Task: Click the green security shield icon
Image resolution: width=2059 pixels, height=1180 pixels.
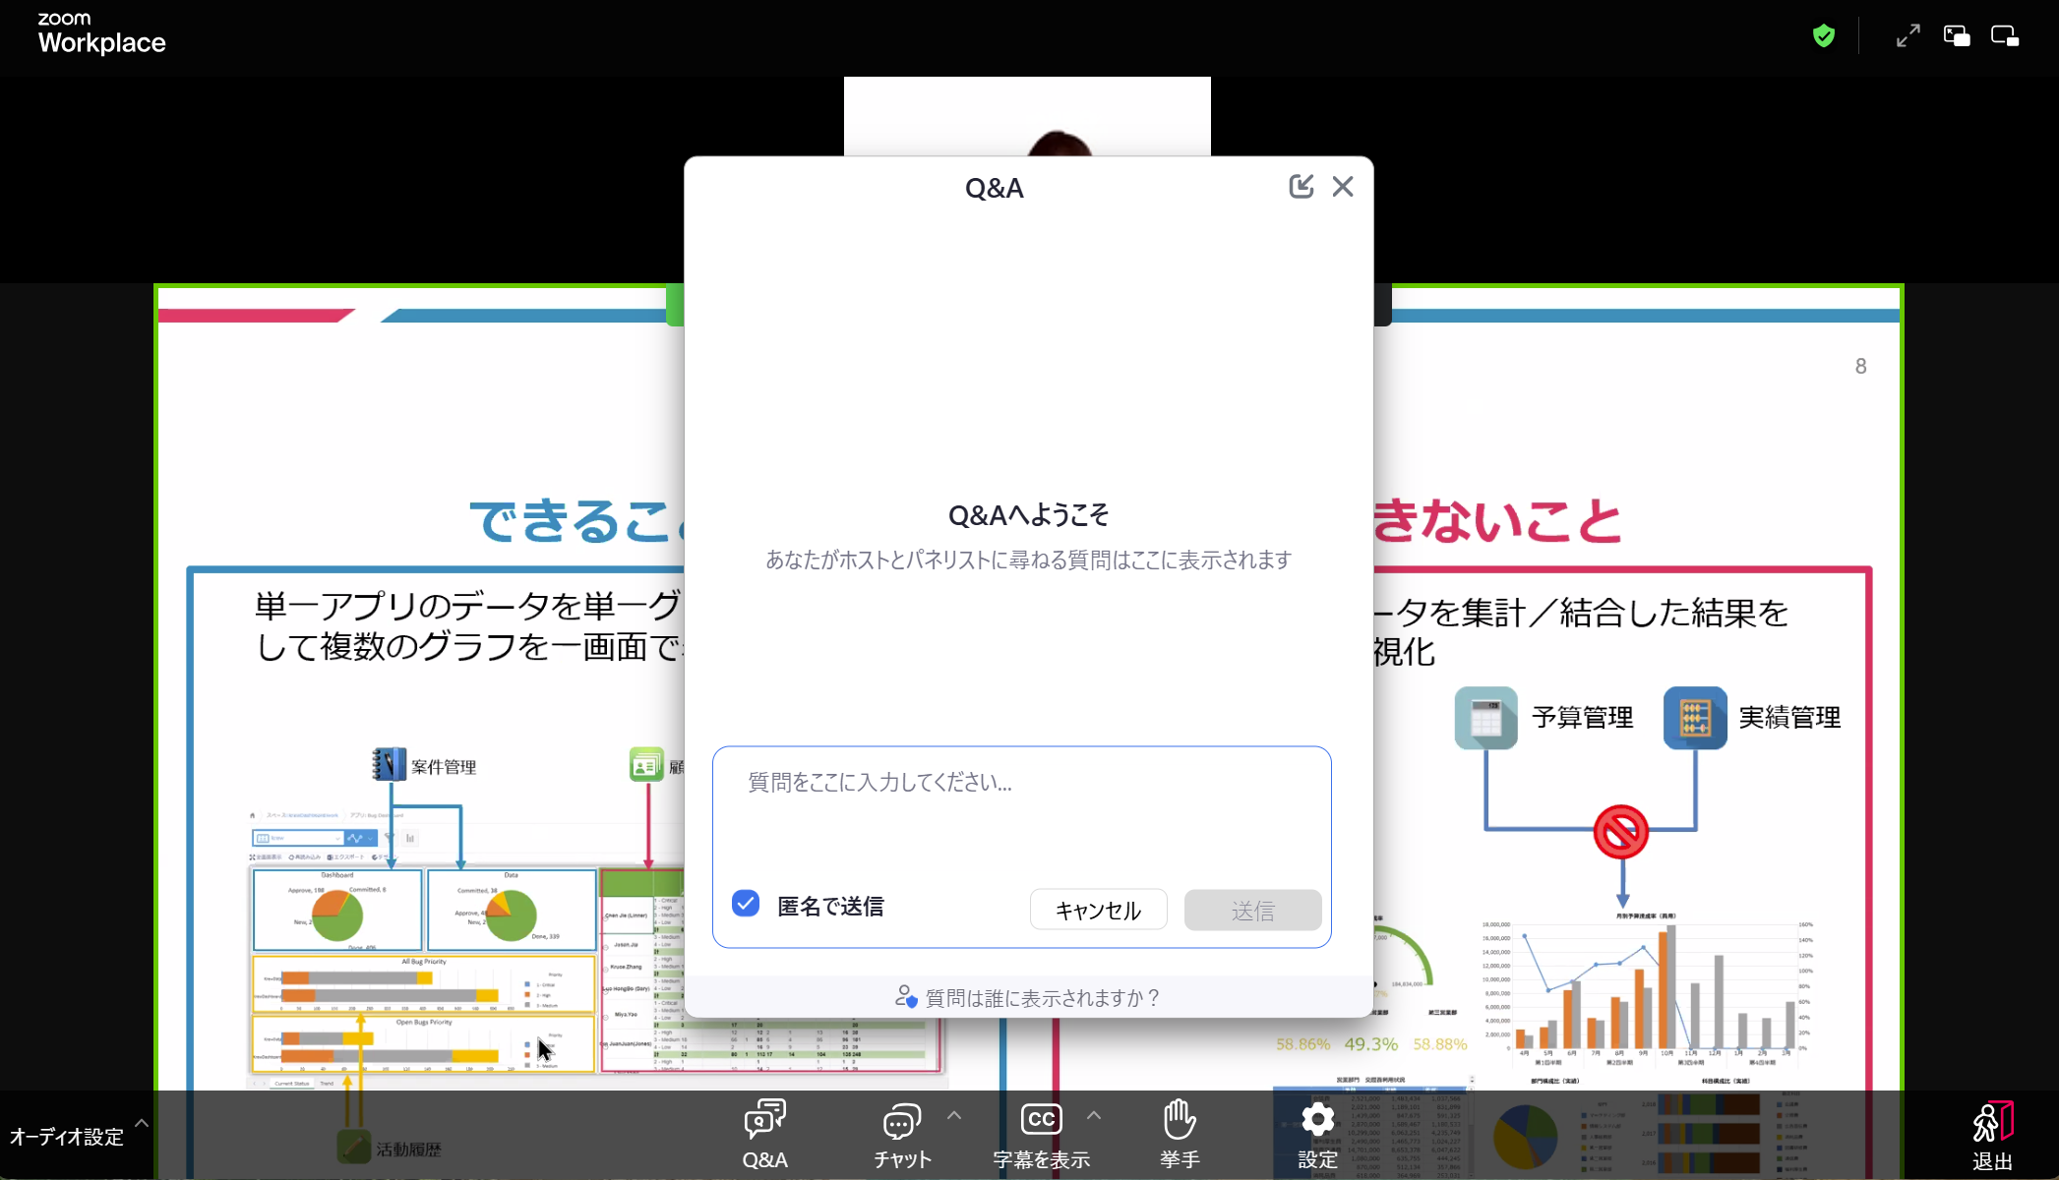Action: tap(1822, 35)
